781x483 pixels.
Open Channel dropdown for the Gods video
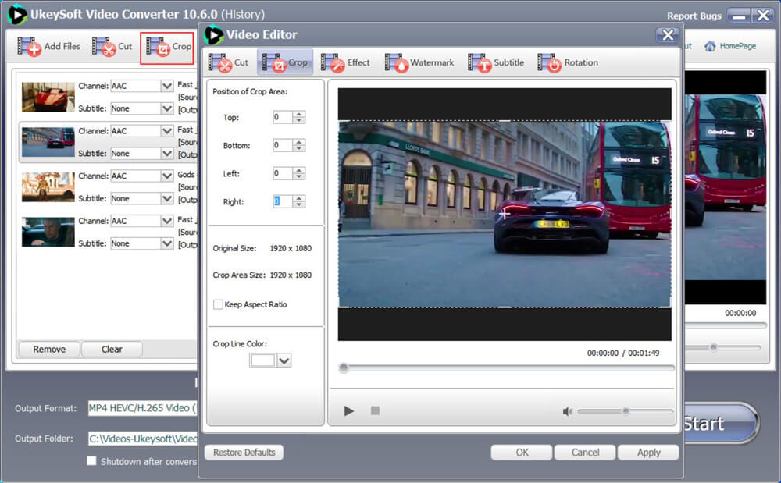tap(167, 176)
